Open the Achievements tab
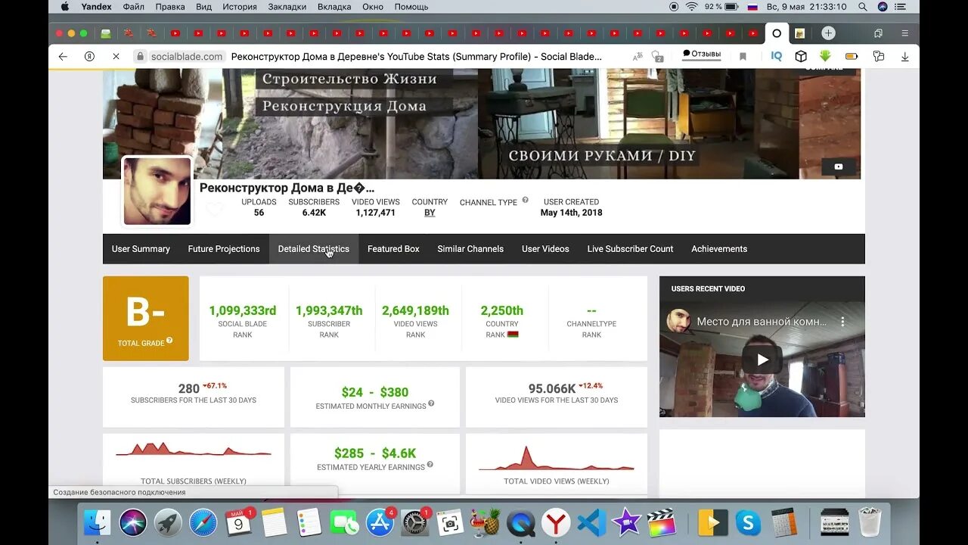968x545 pixels. (719, 249)
